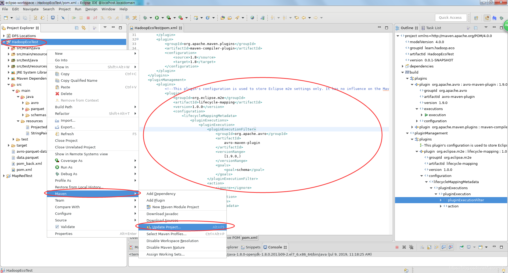Screen dimensions: 508x273
Task: Click Disable Maven Nature option
Action: pyautogui.click(x=183, y=247)
